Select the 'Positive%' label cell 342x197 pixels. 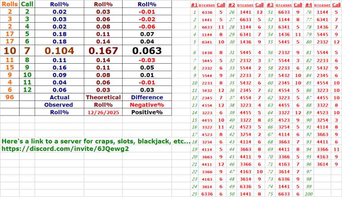[147, 112]
